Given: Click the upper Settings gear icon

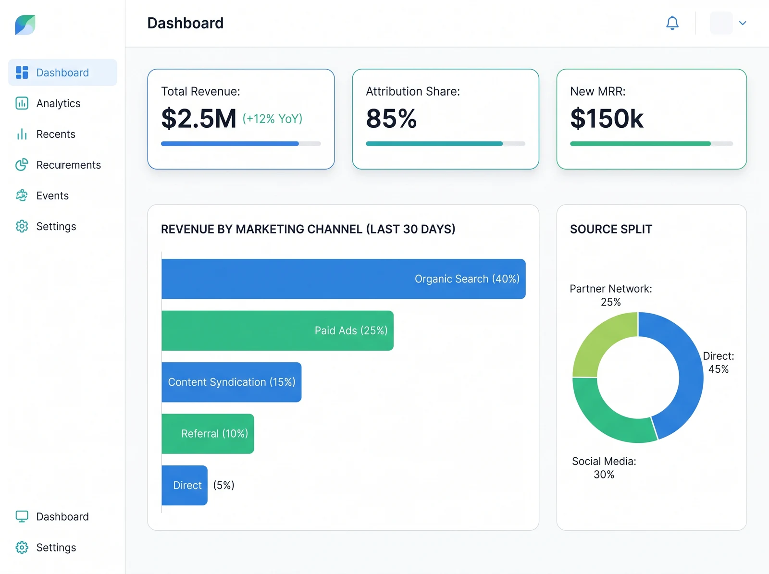Looking at the screenshot, I should pyautogui.click(x=22, y=226).
